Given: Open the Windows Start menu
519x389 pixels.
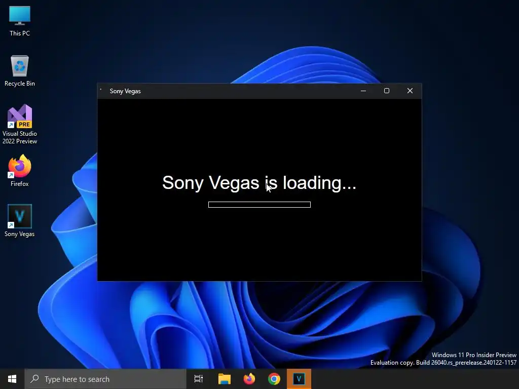Looking at the screenshot, I should tap(12, 379).
